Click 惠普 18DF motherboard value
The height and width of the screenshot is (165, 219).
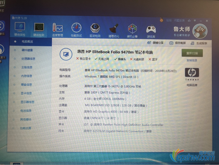pyautogui.click(x=107, y=93)
